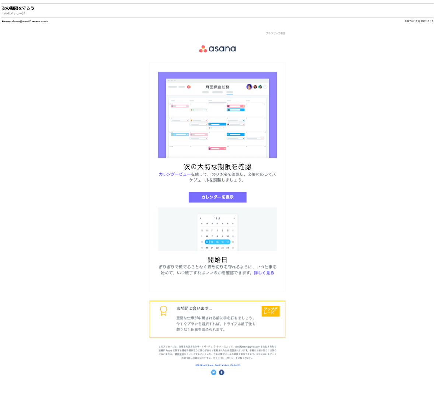
Task: Open the Twitter icon in the footer
Action: point(213,372)
